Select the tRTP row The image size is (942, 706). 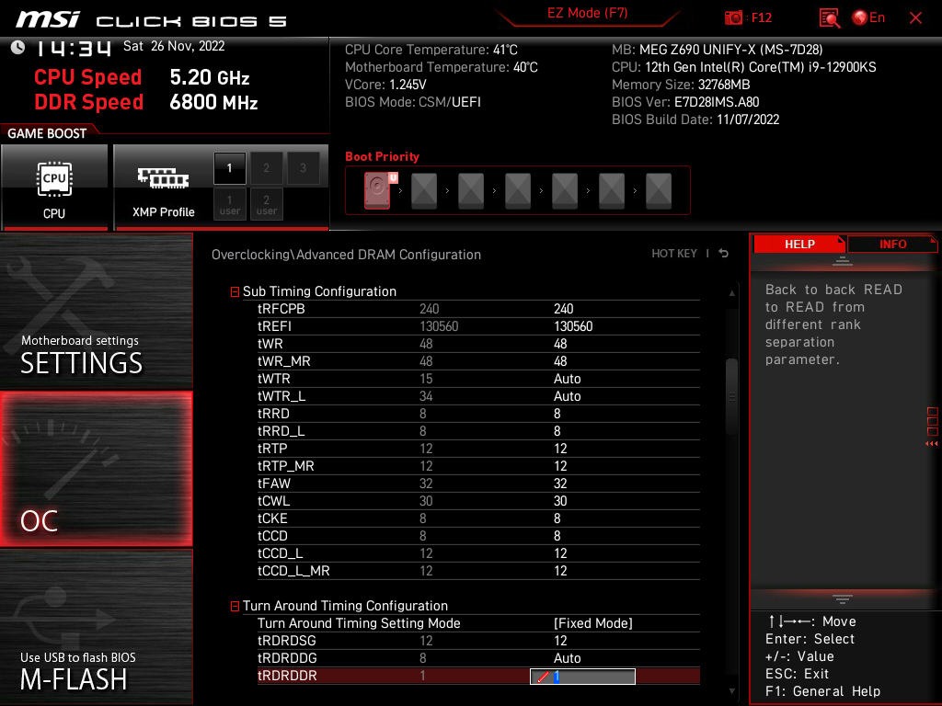(478, 449)
